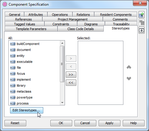The height and width of the screenshot is (131, 149).
Task: Click the Reset button
Action: coord(15,123)
